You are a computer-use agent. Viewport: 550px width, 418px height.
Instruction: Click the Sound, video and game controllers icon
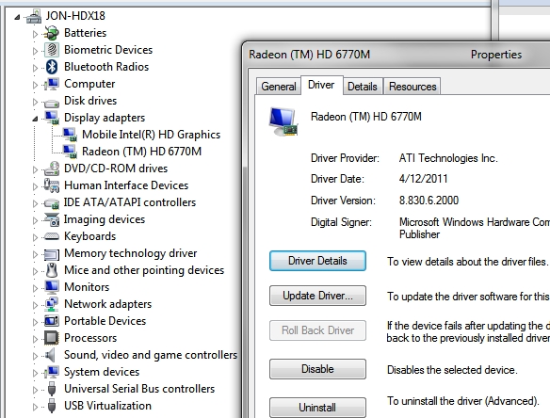click(x=51, y=355)
